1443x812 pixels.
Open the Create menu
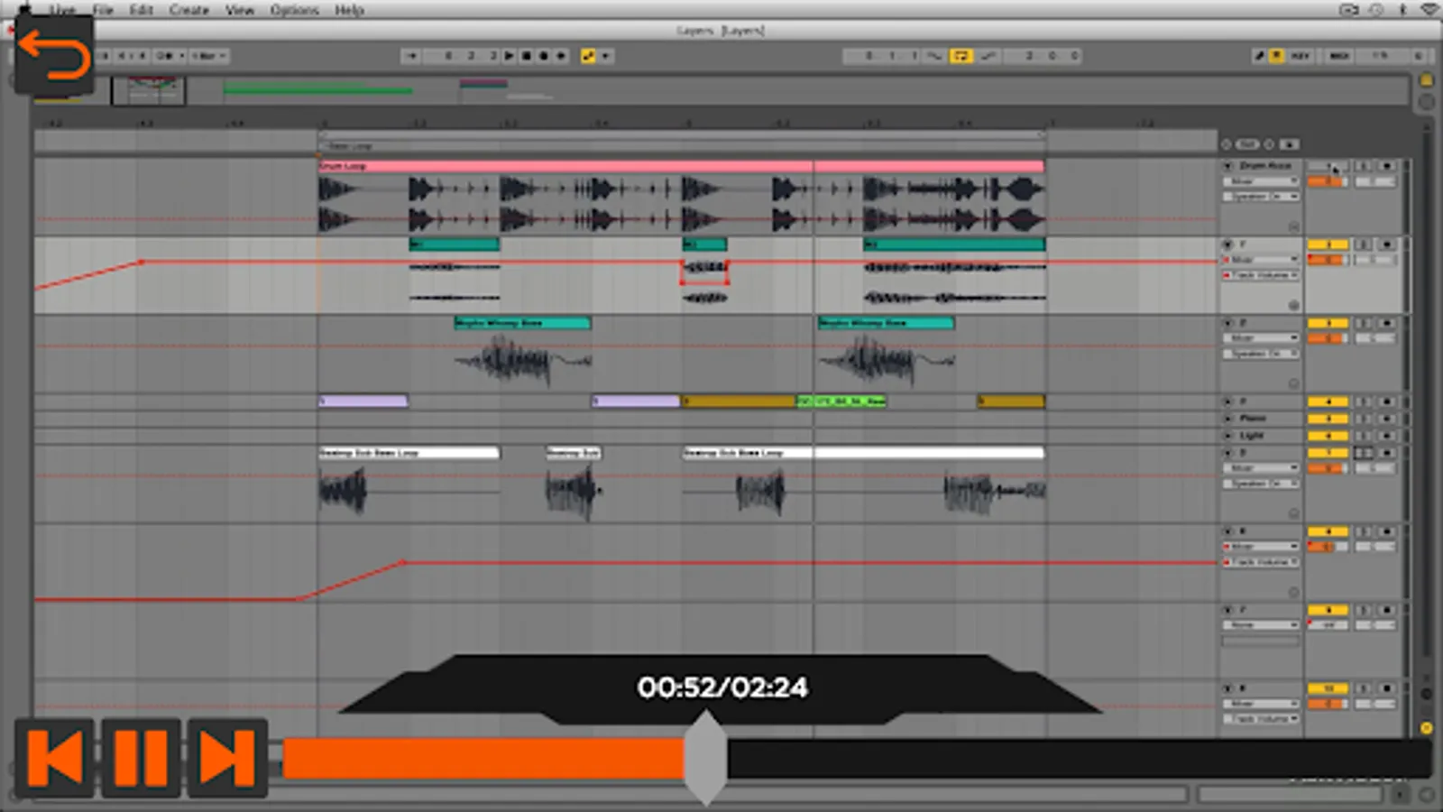point(189,10)
